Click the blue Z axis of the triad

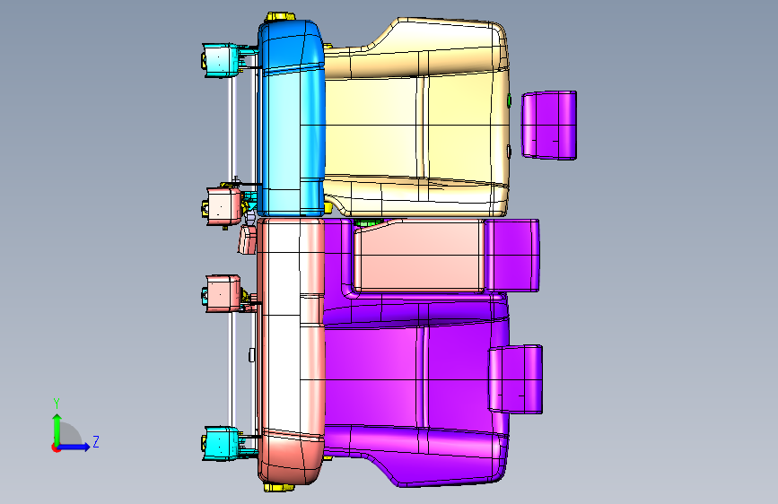74,447
